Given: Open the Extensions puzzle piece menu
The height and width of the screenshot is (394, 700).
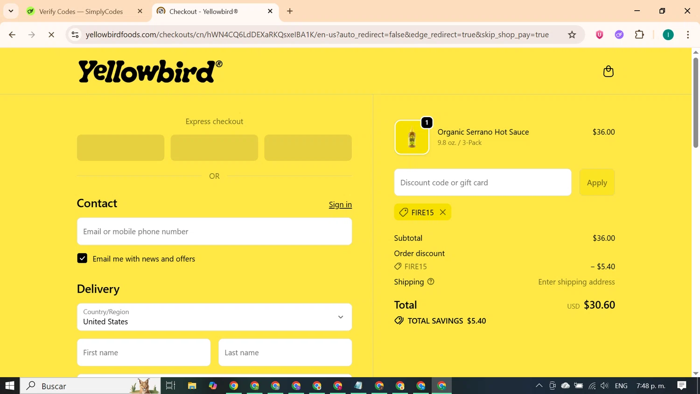Looking at the screenshot, I should coord(639,35).
